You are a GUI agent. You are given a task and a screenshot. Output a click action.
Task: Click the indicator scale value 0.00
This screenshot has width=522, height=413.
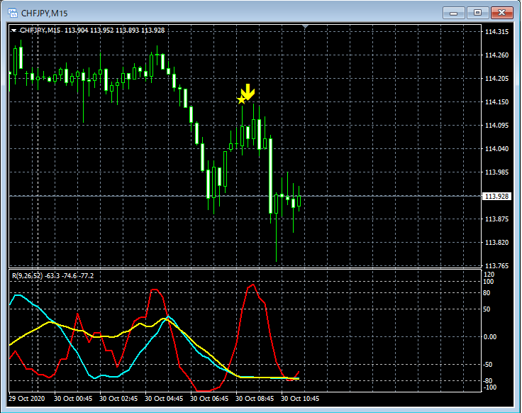489,337
